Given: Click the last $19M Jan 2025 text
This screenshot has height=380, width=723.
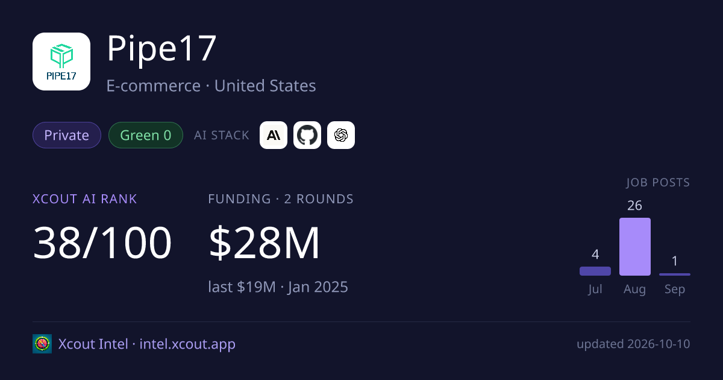Looking at the screenshot, I should (x=278, y=287).
